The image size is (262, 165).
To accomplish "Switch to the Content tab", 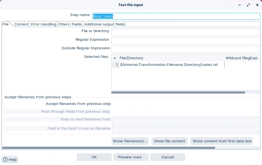I will click(x=22, y=24).
